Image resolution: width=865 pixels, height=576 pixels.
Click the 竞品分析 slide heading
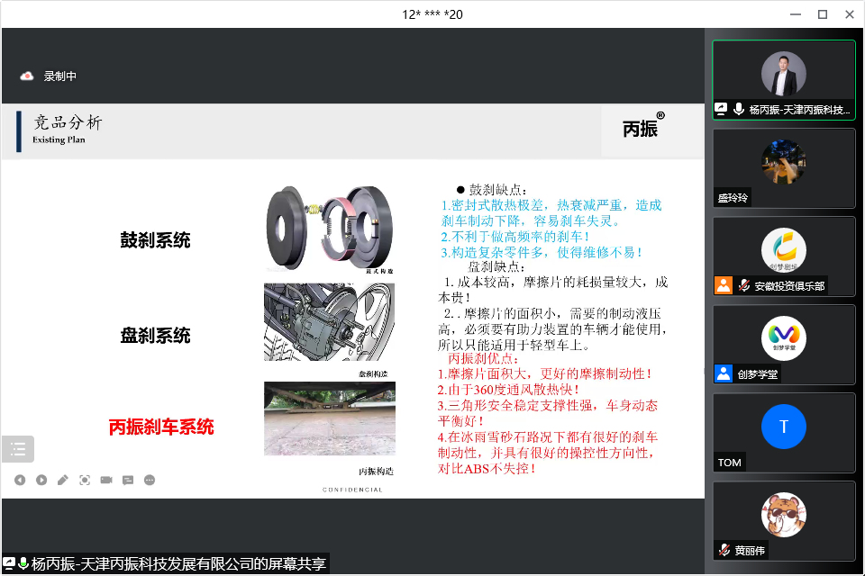tap(68, 121)
